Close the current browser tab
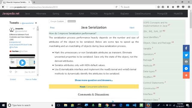192x108 pixels. (29, 2)
